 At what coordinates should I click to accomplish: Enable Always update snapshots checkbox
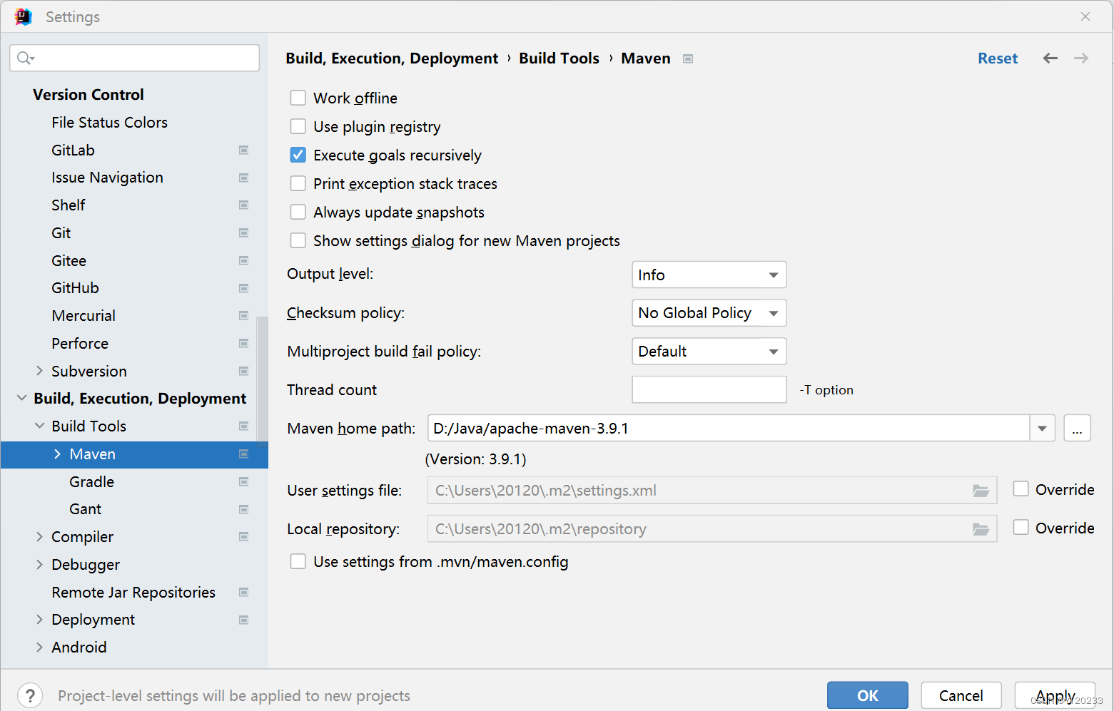[298, 212]
